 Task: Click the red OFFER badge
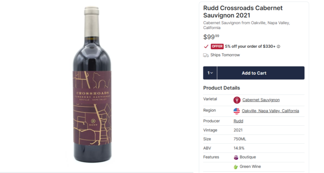217,46
